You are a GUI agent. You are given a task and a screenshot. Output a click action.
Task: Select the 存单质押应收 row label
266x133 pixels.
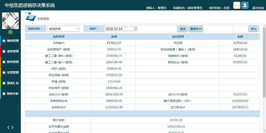click(59, 101)
